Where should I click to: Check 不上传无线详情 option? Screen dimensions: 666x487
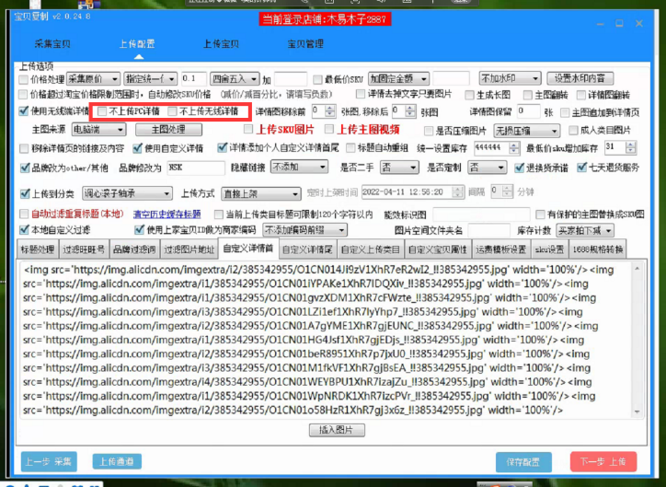coord(172,111)
